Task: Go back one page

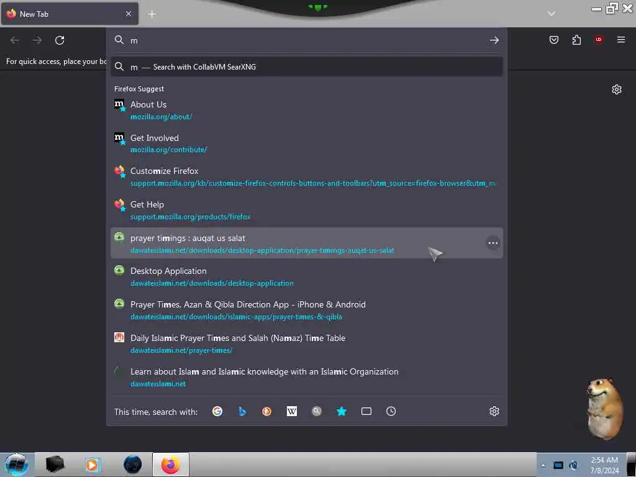Action: (15, 40)
